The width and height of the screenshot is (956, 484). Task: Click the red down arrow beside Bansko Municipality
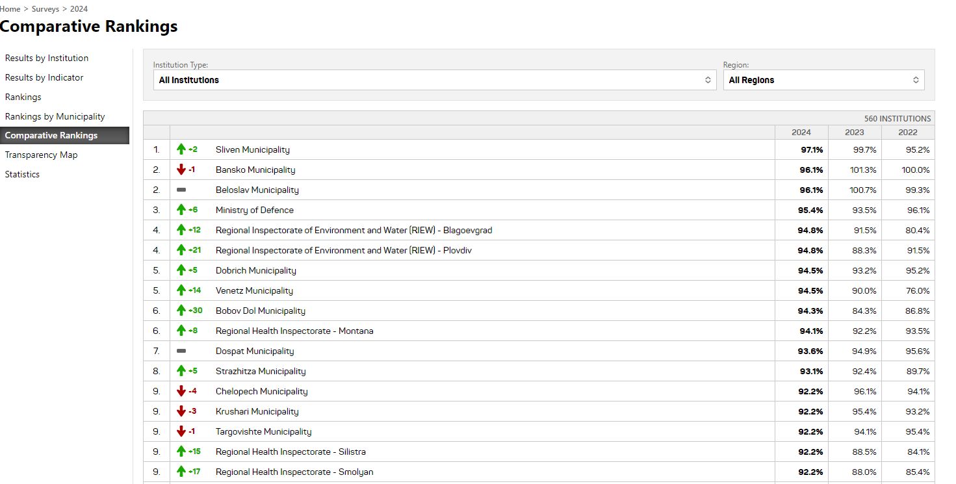pyautogui.click(x=181, y=170)
